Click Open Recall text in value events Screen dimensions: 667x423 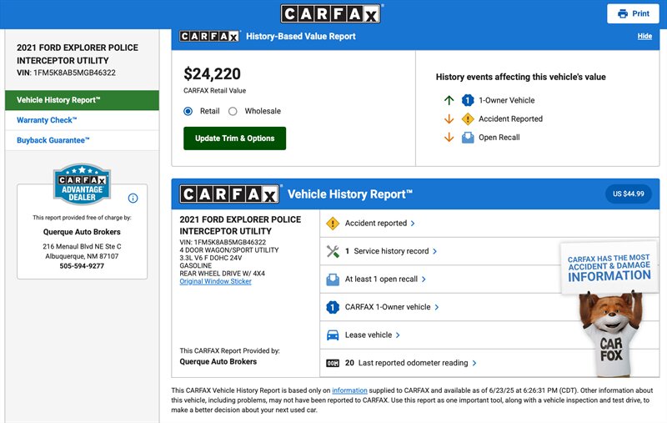click(x=499, y=138)
